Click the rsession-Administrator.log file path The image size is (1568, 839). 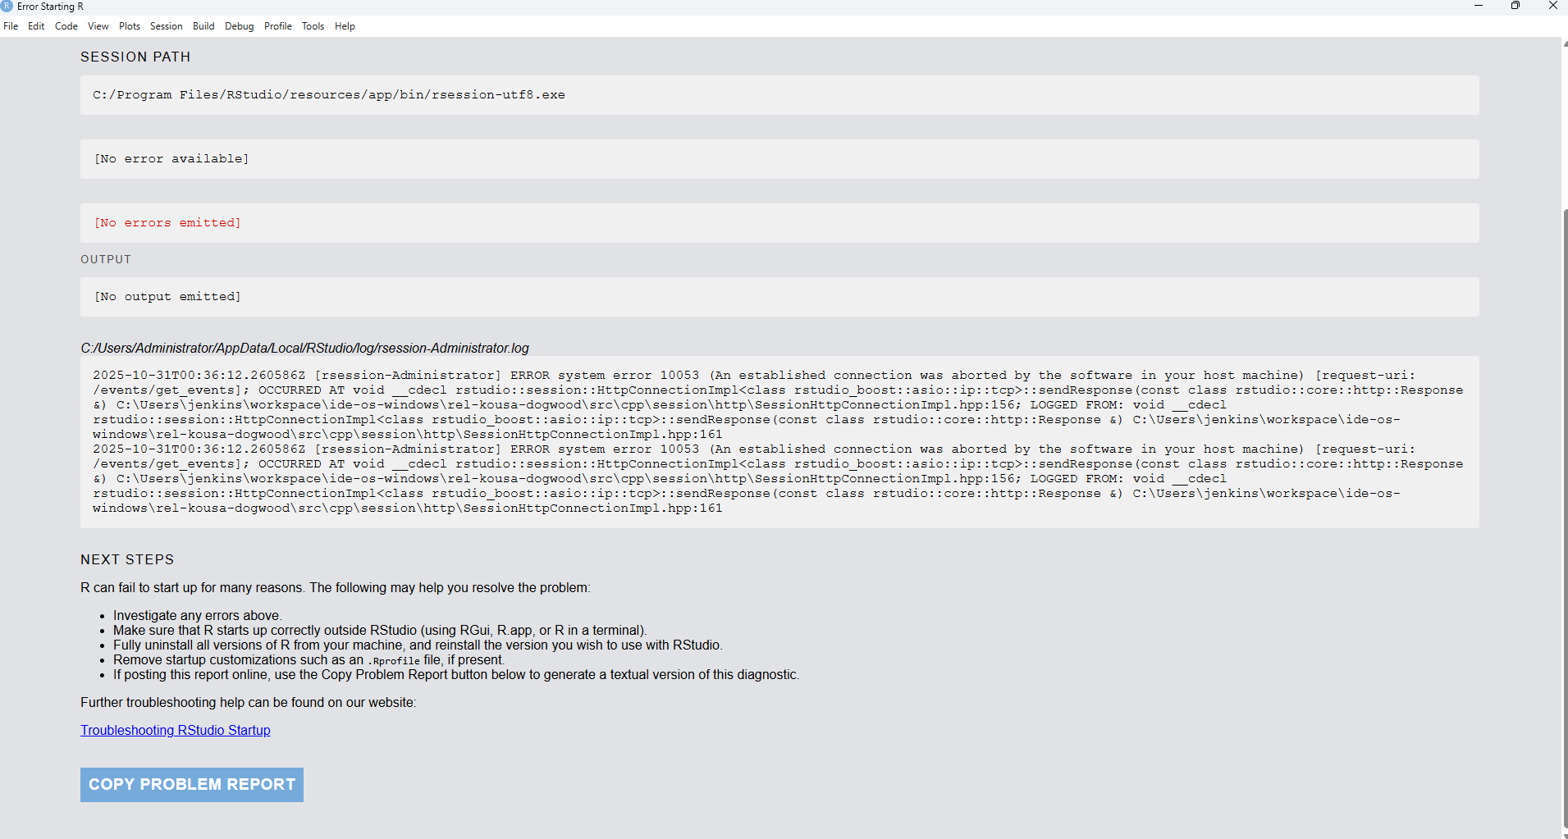pyautogui.click(x=304, y=349)
